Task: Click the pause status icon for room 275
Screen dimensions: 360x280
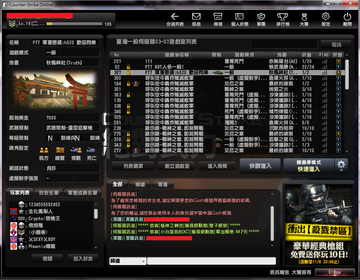Action: pyautogui.click(x=338, y=134)
